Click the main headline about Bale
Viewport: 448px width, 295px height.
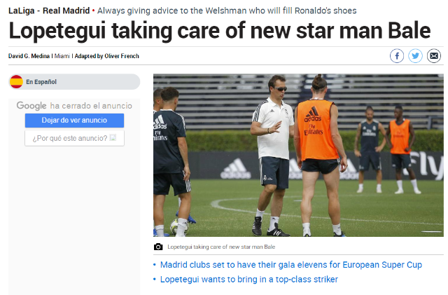(219, 31)
